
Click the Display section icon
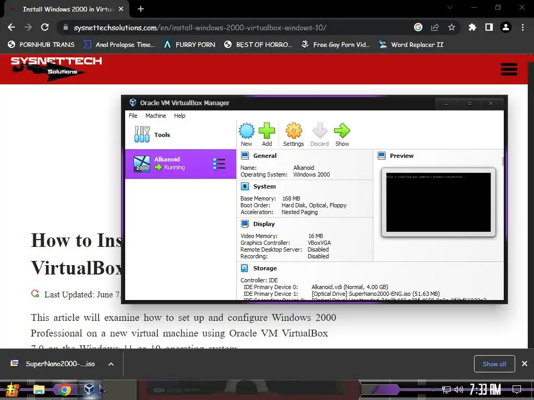click(x=245, y=224)
